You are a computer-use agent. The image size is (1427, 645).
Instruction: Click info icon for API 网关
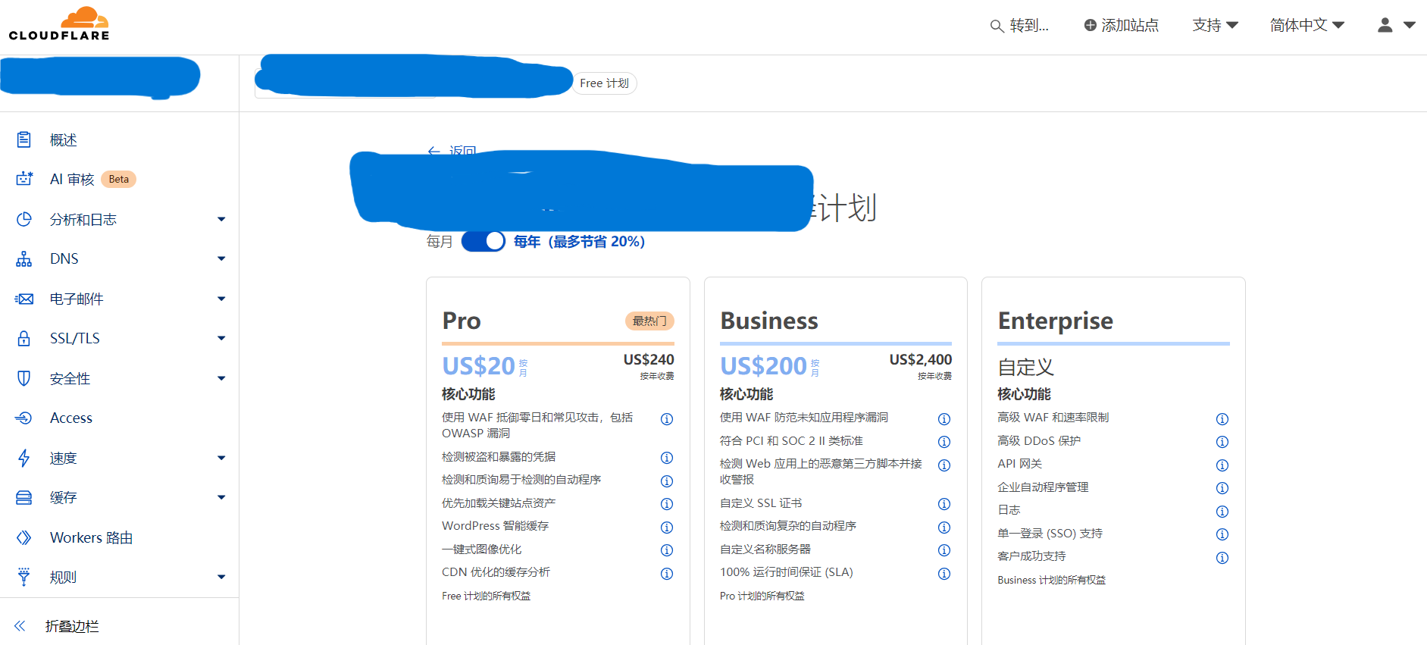tap(1222, 465)
